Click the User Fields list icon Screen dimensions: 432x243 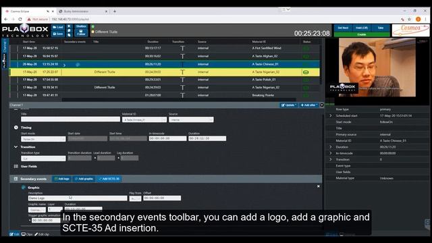[16, 167]
